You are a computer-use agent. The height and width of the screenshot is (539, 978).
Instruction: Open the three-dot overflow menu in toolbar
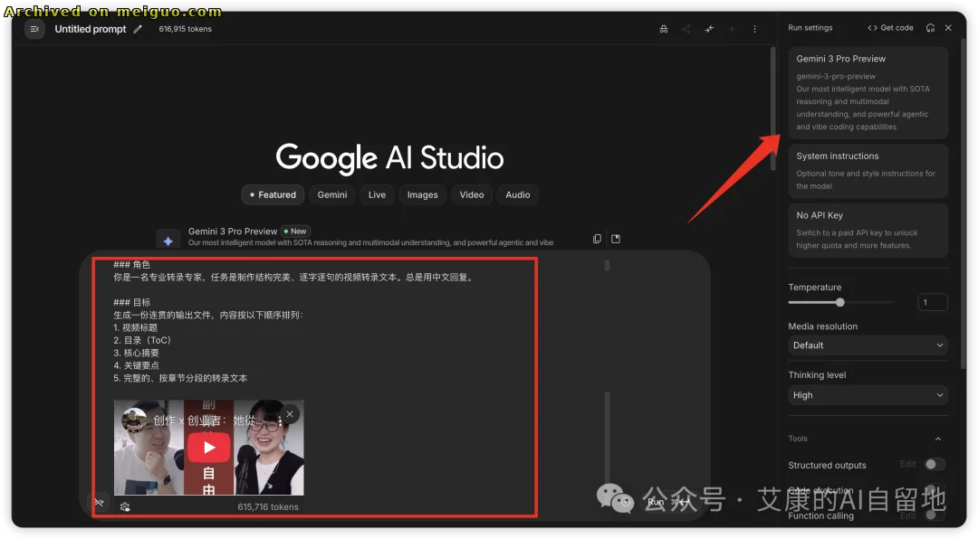pyautogui.click(x=754, y=28)
